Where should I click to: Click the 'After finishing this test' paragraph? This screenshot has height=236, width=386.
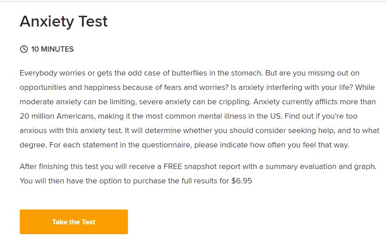coord(198,174)
